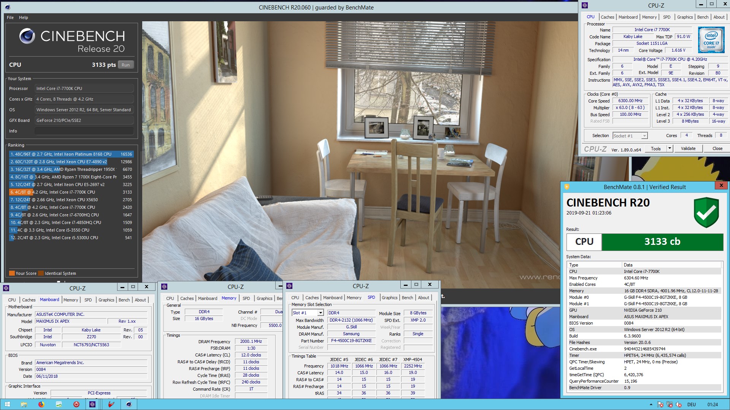Click the 01:24 taskbar clock

[713, 405]
